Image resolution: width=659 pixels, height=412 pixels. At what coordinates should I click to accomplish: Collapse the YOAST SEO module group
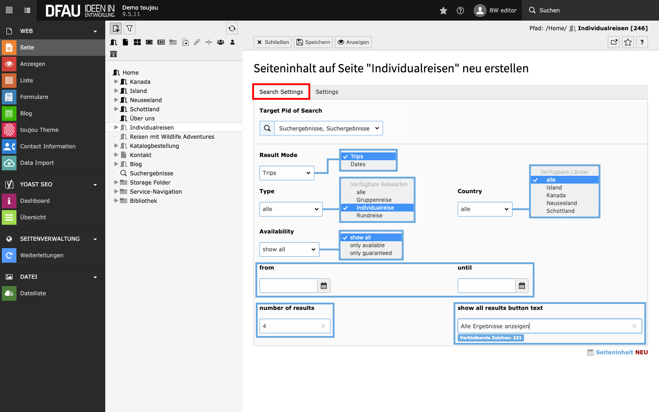pos(95,184)
